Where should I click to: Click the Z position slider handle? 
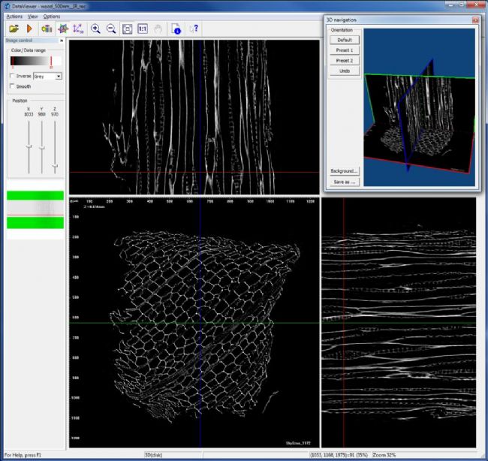tap(55, 164)
